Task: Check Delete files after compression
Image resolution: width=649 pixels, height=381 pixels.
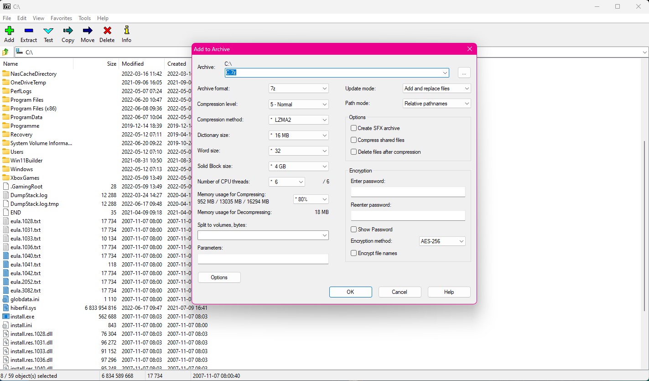Action: [x=353, y=152]
